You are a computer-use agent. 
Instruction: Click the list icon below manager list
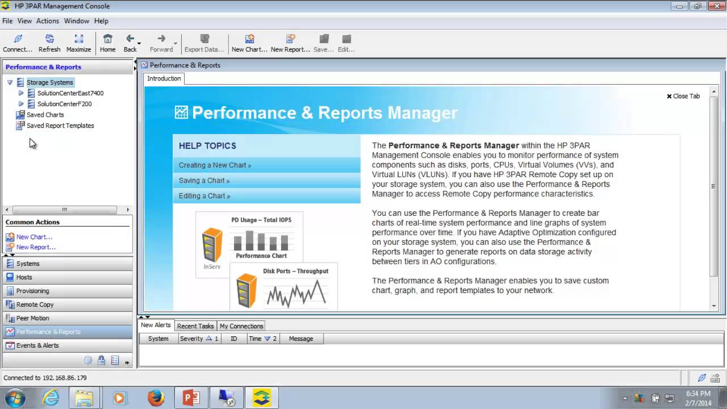pos(115,360)
